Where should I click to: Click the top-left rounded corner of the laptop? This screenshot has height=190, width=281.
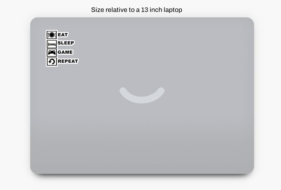tap(33, 20)
